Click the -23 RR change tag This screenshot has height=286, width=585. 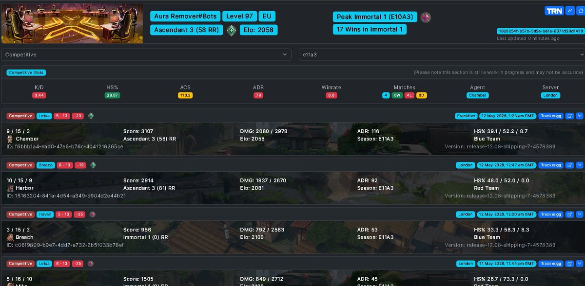(x=78, y=116)
